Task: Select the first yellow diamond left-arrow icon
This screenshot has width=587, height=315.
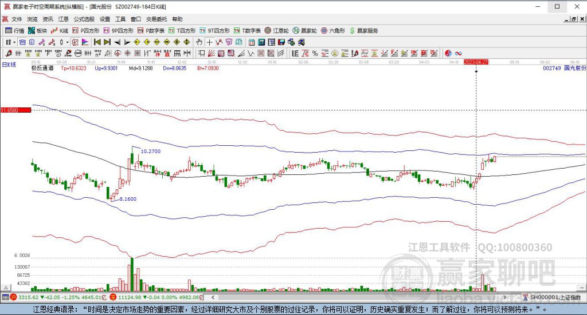Action: [x=137, y=42]
